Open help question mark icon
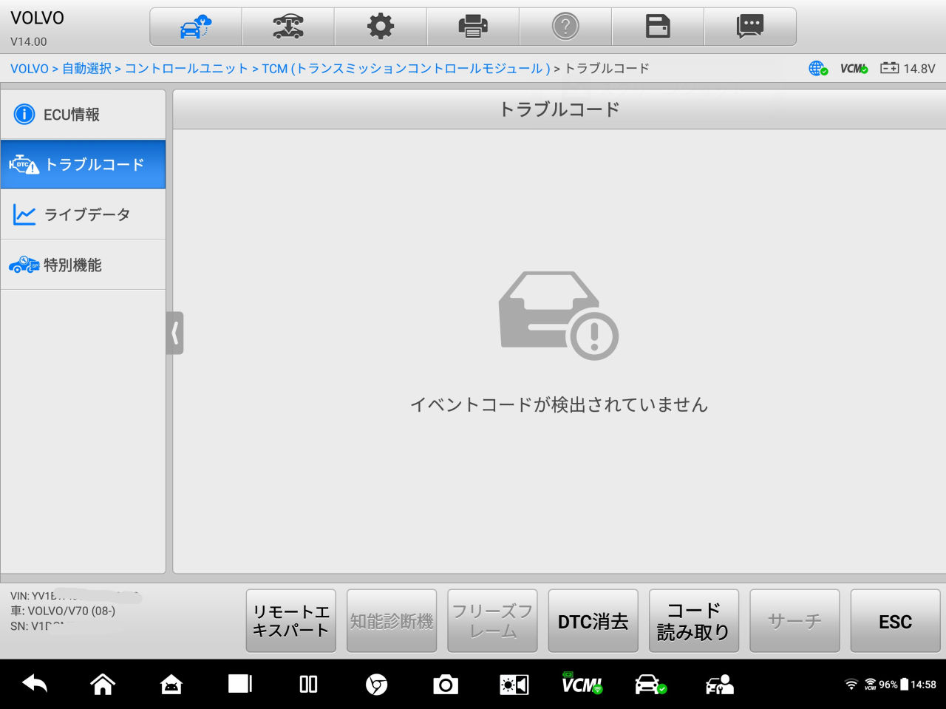This screenshot has height=709, width=946. click(565, 27)
